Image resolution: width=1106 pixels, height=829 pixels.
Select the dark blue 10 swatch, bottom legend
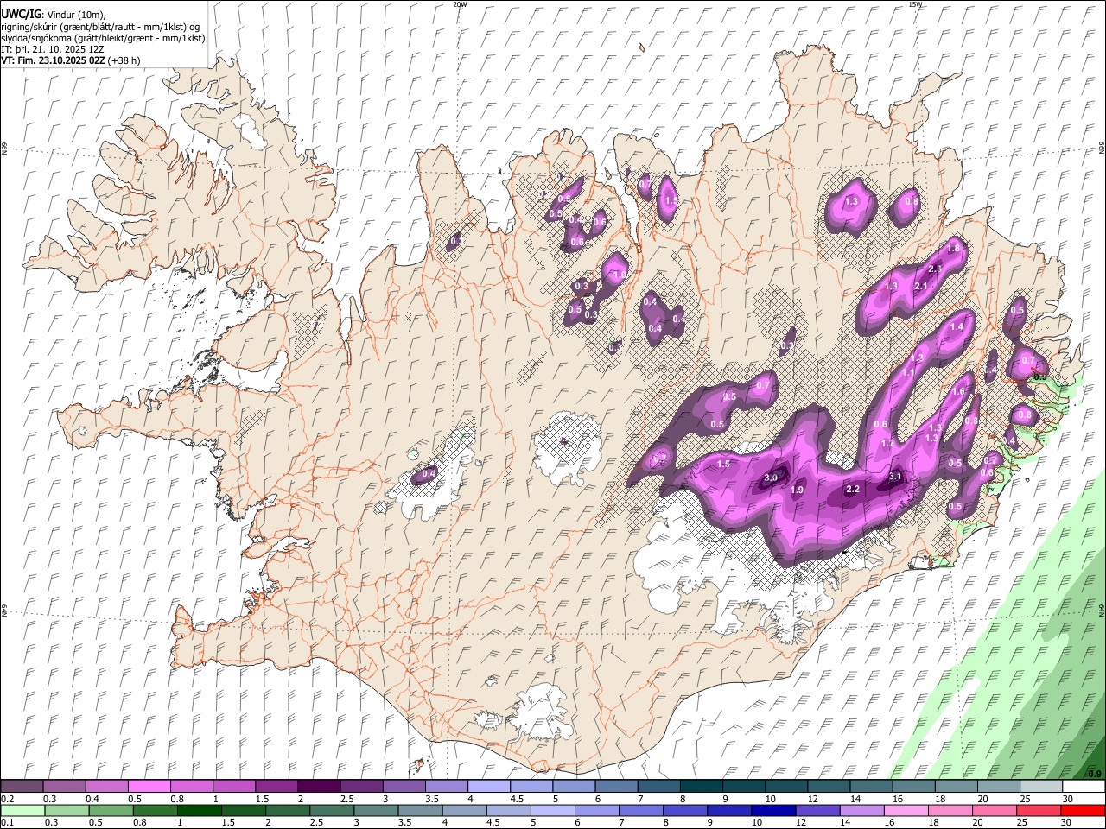point(772,810)
